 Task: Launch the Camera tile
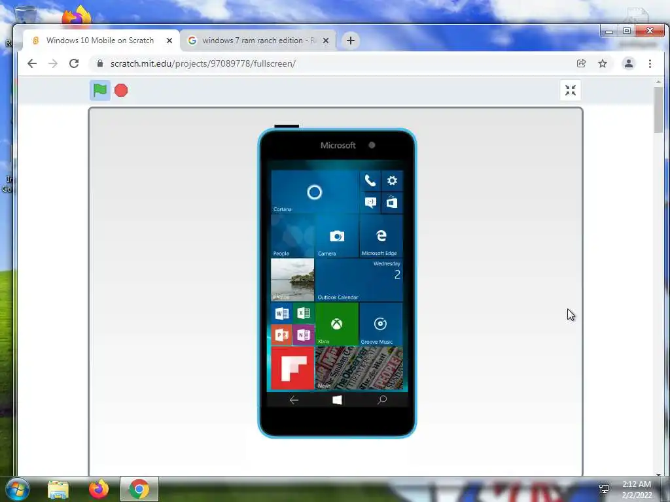[x=337, y=235]
